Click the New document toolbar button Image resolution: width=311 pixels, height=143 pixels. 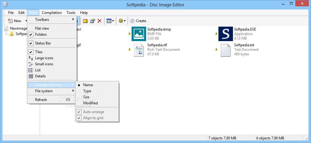pos(15,21)
